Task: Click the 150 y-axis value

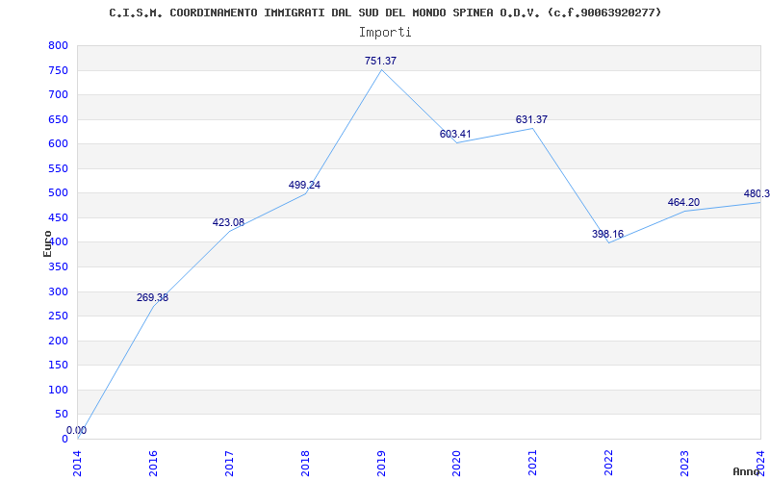Action: [58, 366]
